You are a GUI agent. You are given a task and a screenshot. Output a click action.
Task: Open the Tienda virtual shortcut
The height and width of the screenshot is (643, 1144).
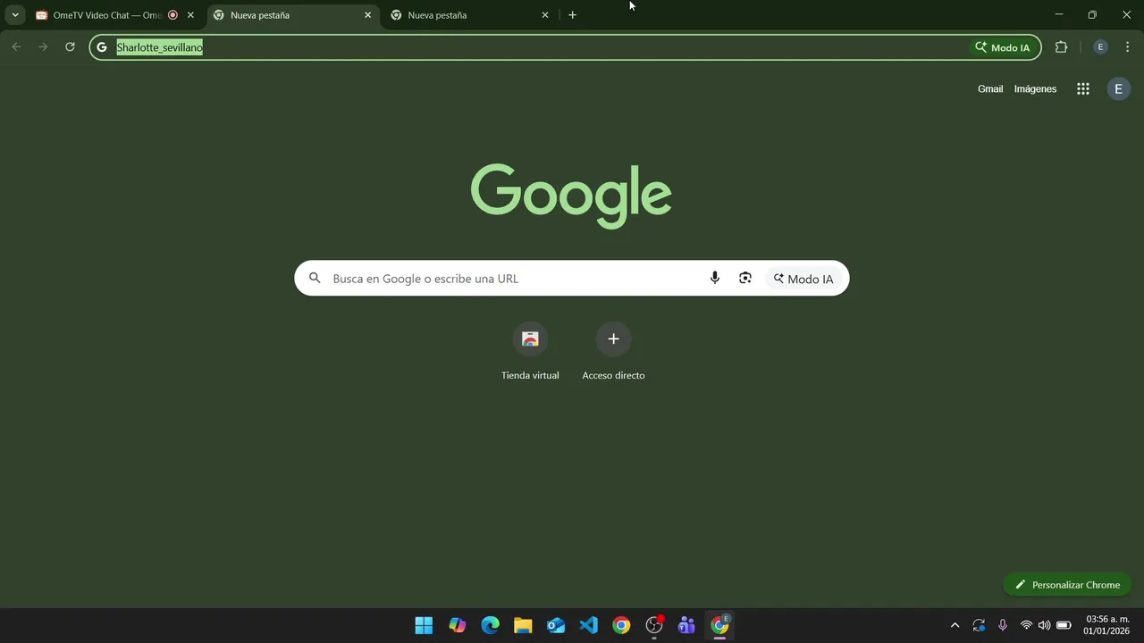pyautogui.click(x=530, y=350)
